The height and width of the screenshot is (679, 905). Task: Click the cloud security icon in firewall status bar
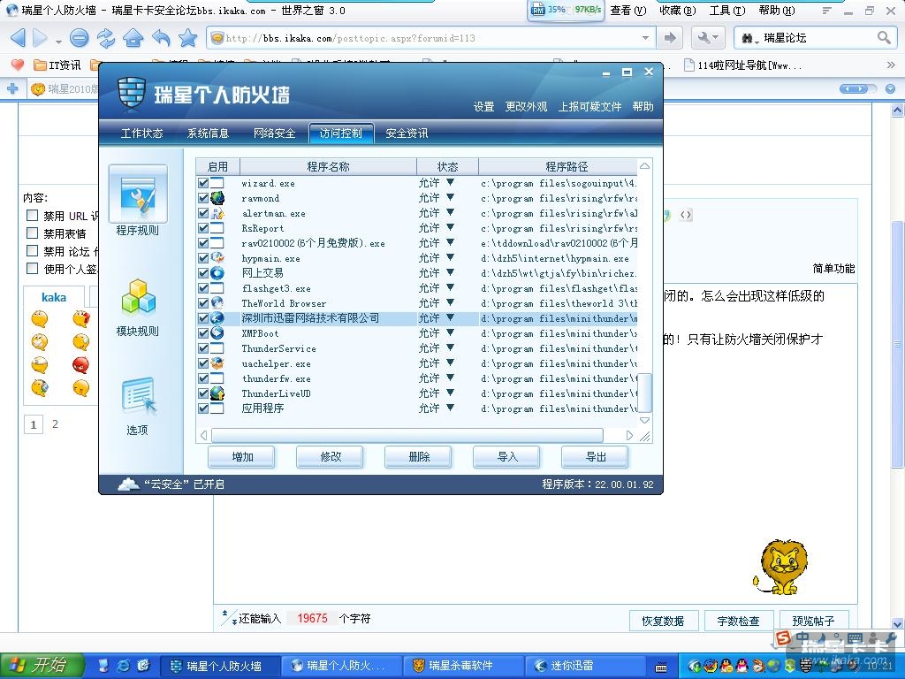tap(128, 484)
